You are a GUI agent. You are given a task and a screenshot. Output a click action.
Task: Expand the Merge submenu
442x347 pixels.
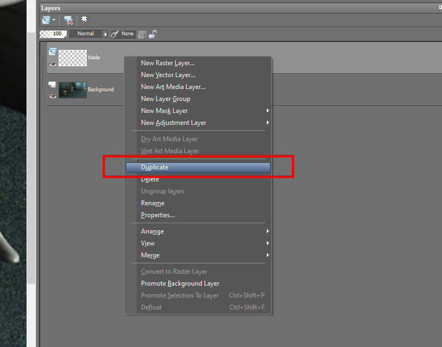pyautogui.click(x=198, y=255)
